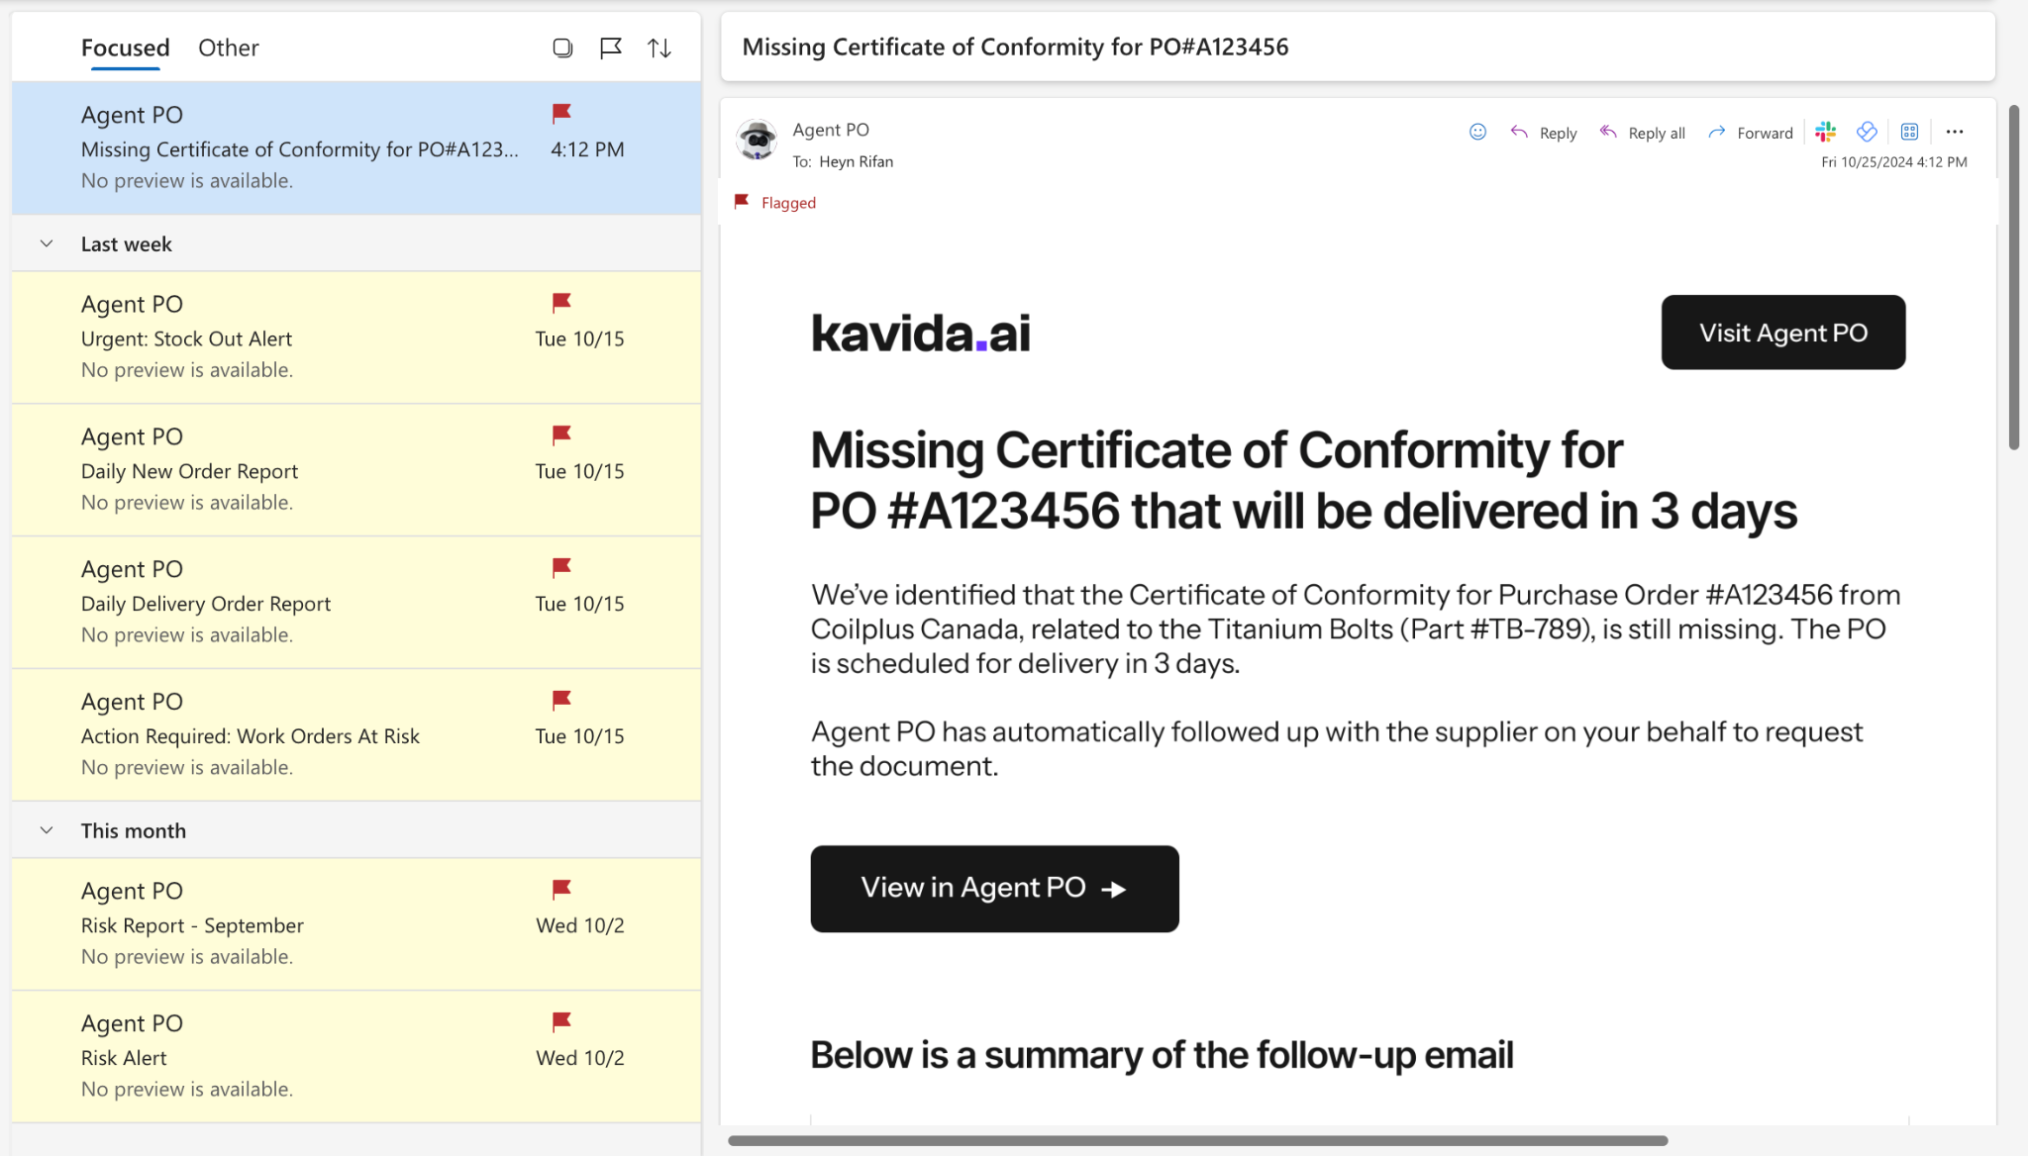Click the Reply all button
The width and height of the screenshot is (2028, 1156).
[x=1642, y=133]
